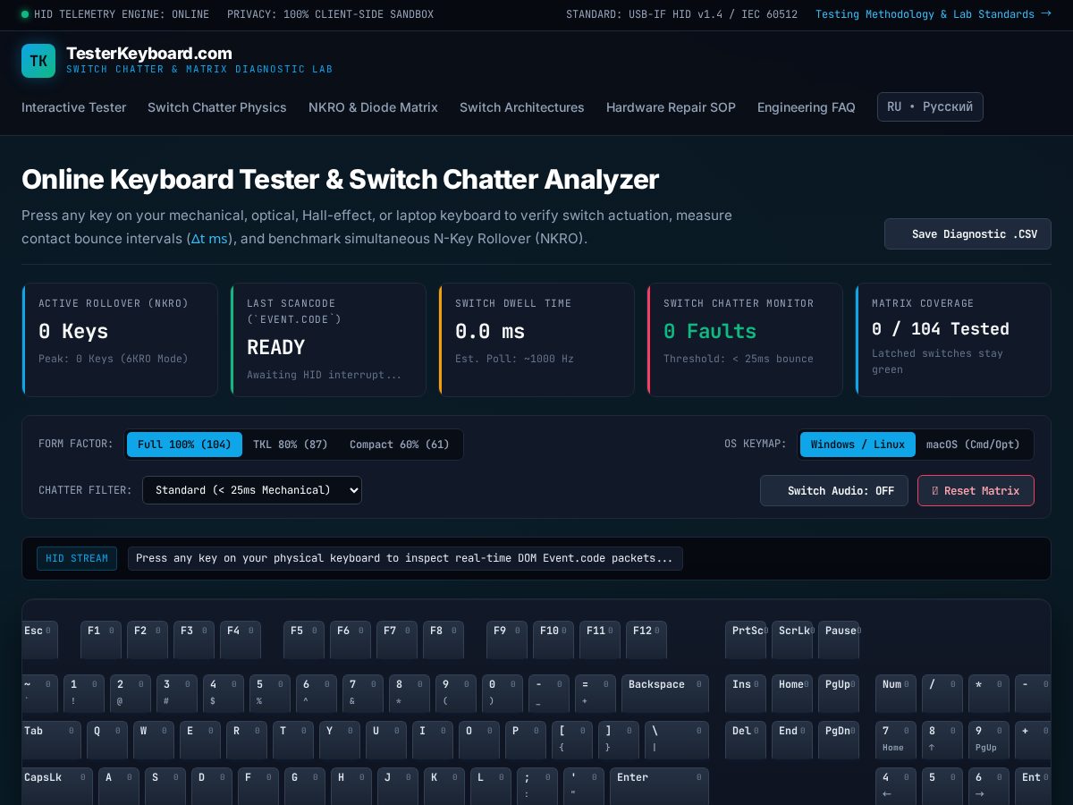Click Reset Matrix button
This screenshot has height=805, width=1073.
tap(976, 490)
